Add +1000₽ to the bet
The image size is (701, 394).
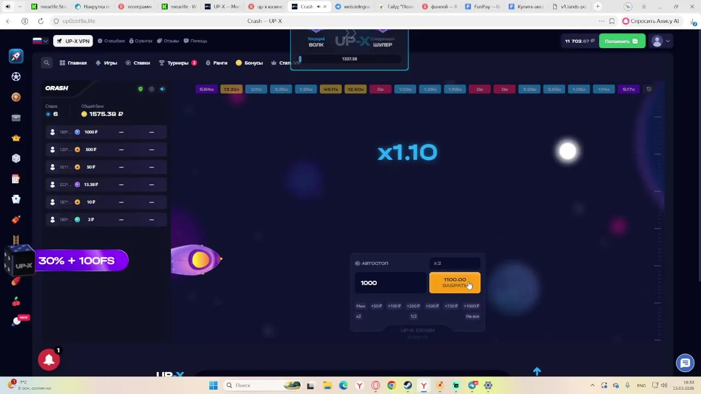[472, 306]
